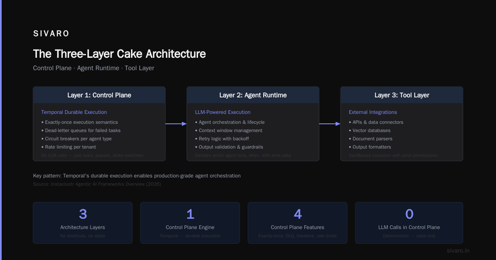Click the Layer 1: Control Plane header
496x260 pixels.
99,95
